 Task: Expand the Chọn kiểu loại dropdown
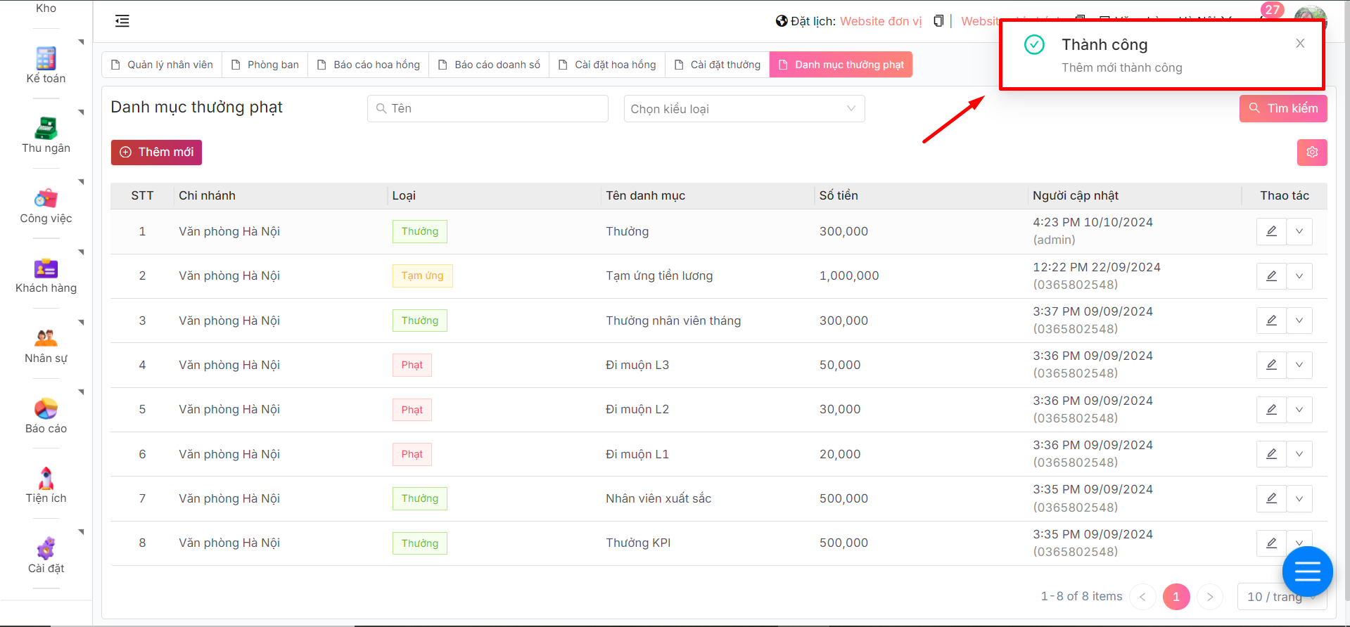(744, 109)
